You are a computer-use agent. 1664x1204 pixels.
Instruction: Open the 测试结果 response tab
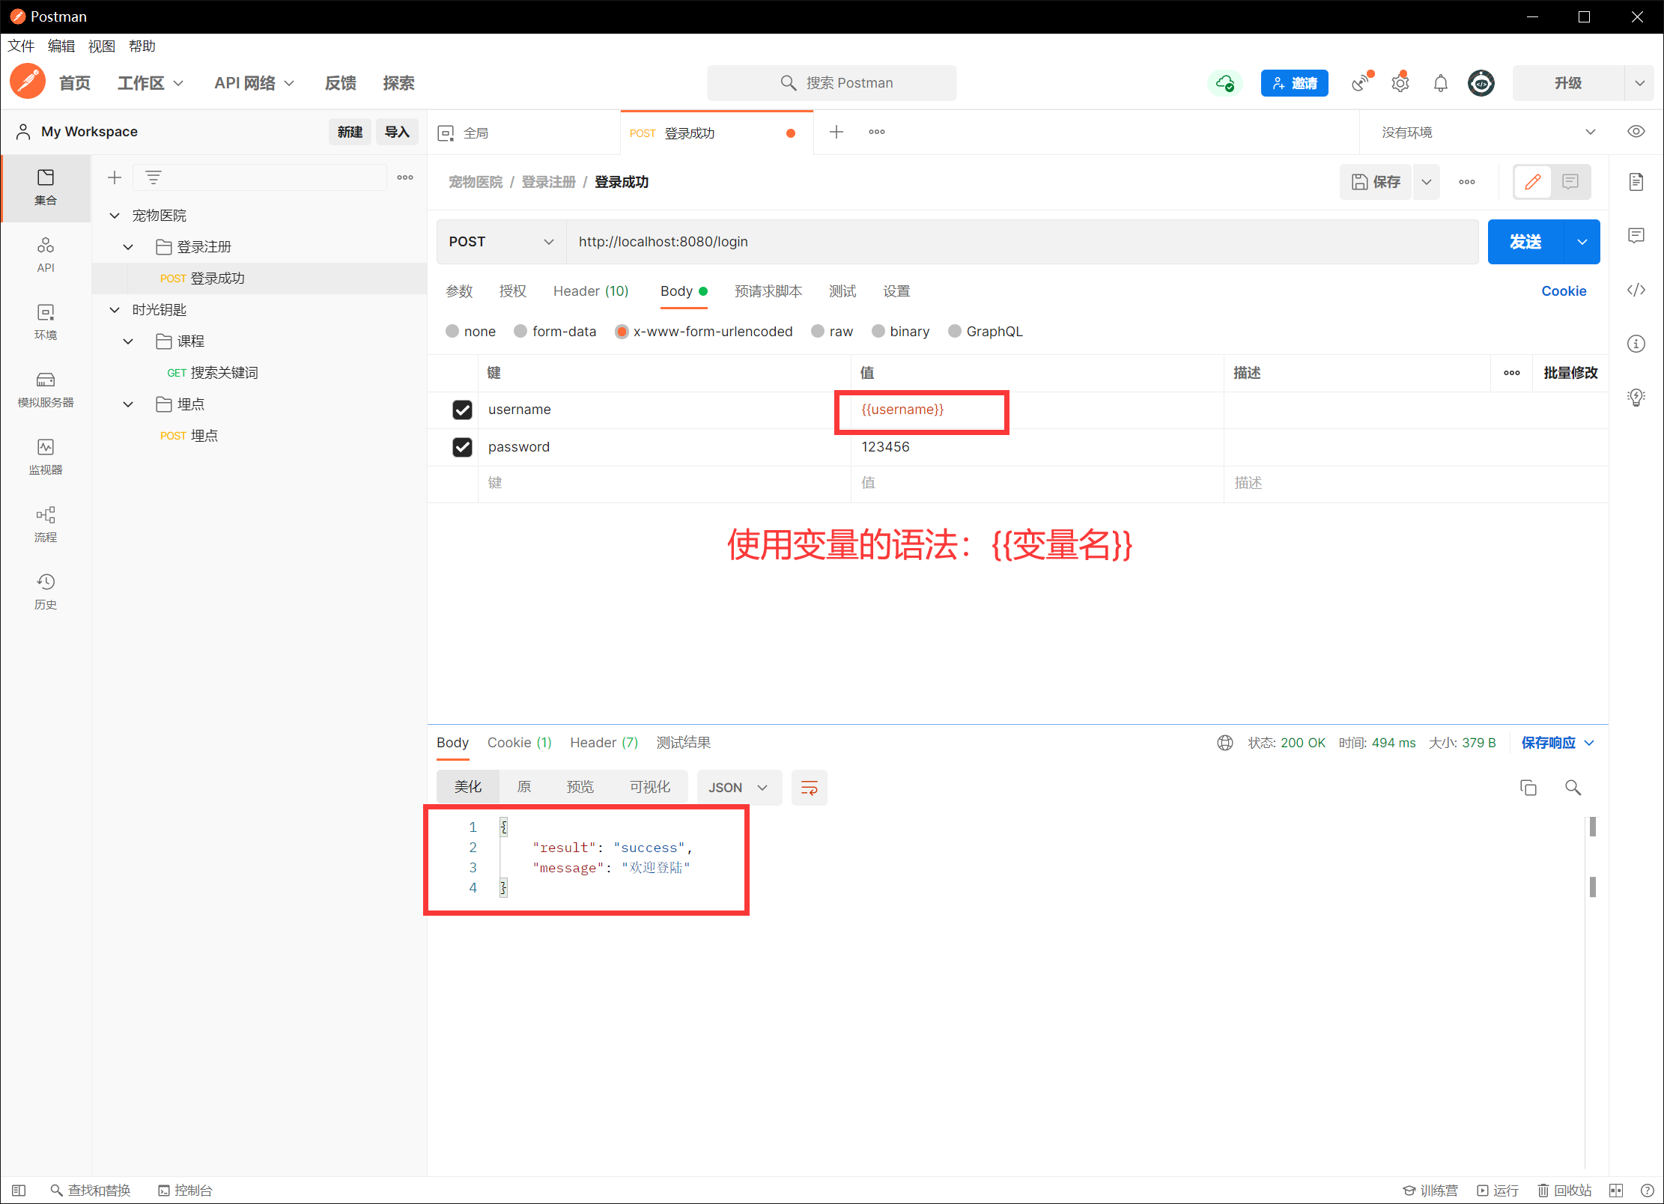[683, 743]
